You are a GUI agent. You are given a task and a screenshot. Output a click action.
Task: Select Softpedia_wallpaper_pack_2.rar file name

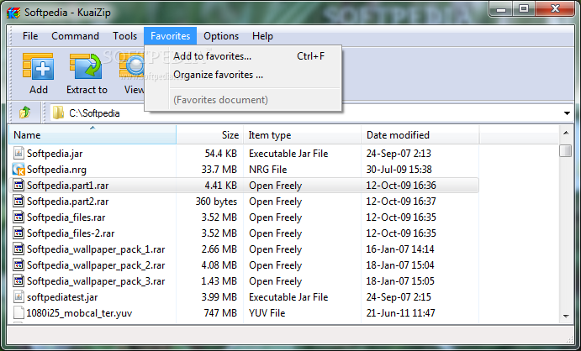(x=96, y=265)
